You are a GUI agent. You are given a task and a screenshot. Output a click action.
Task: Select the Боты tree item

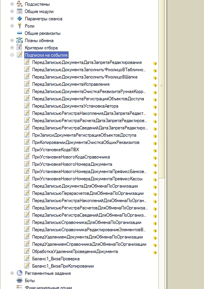(30, 281)
